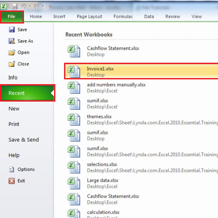Image resolution: width=218 pixels, height=218 pixels.
Task: Open Print in the Backstage menu
Action: coord(14,124)
